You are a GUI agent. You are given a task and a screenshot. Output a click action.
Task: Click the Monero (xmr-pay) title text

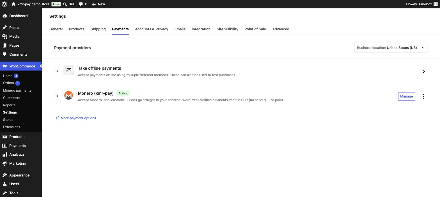96,93
